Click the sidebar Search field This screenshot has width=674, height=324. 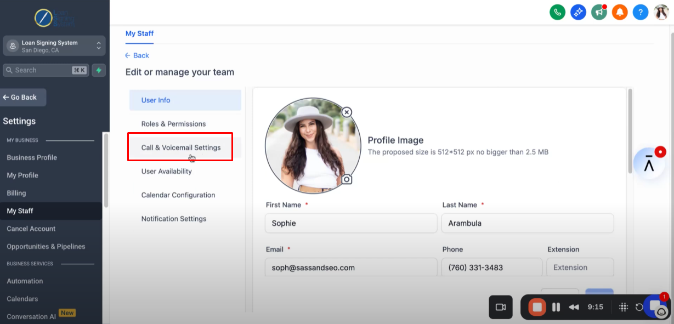pyautogui.click(x=46, y=70)
